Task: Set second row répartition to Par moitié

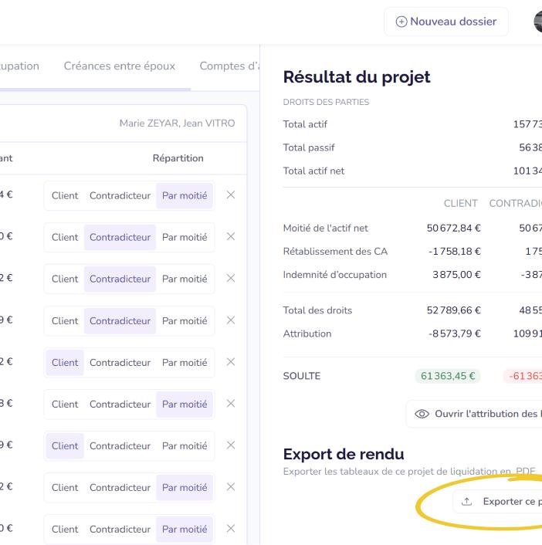Action: coord(185,238)
